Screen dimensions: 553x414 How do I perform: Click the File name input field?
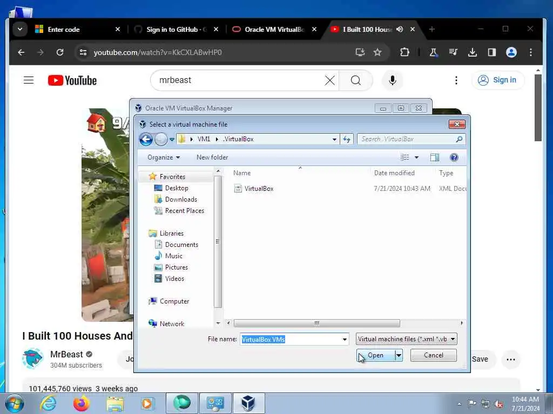pyautogui.click(x=291, y=339)
